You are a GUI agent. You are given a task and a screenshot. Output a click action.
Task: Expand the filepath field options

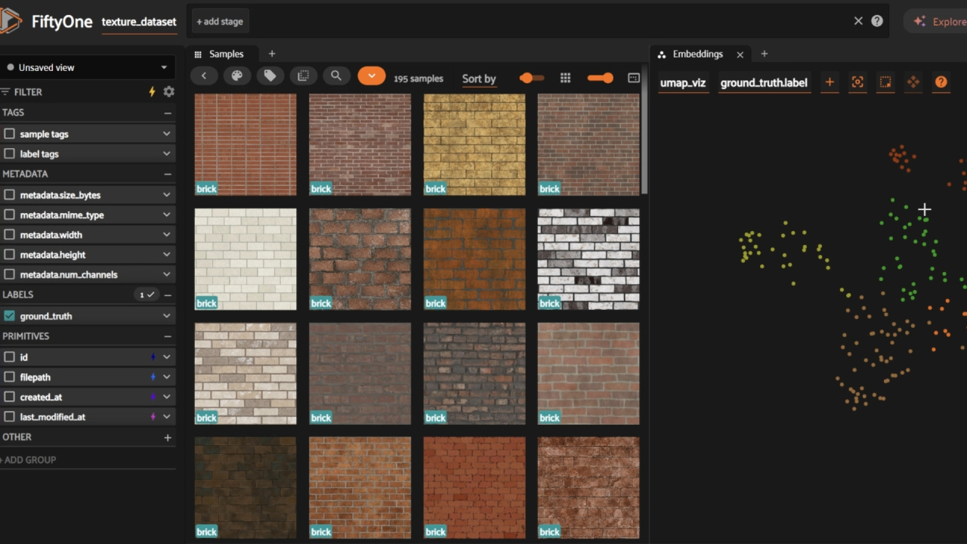point(166,377)
